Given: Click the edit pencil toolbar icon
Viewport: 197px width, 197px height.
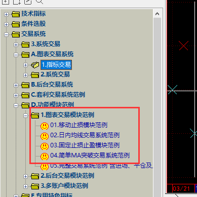Looking at the screenshot, I should (x=28, y=2).
